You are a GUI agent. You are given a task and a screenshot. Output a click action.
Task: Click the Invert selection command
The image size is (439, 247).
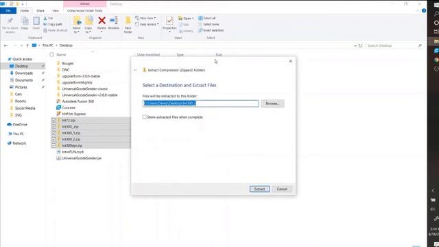211,30
